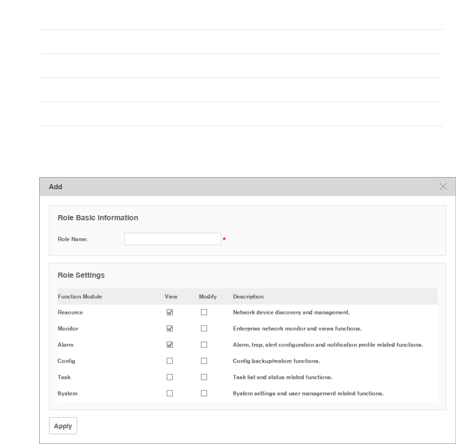
Task: Select the Alarm module name
Action: 66,345
